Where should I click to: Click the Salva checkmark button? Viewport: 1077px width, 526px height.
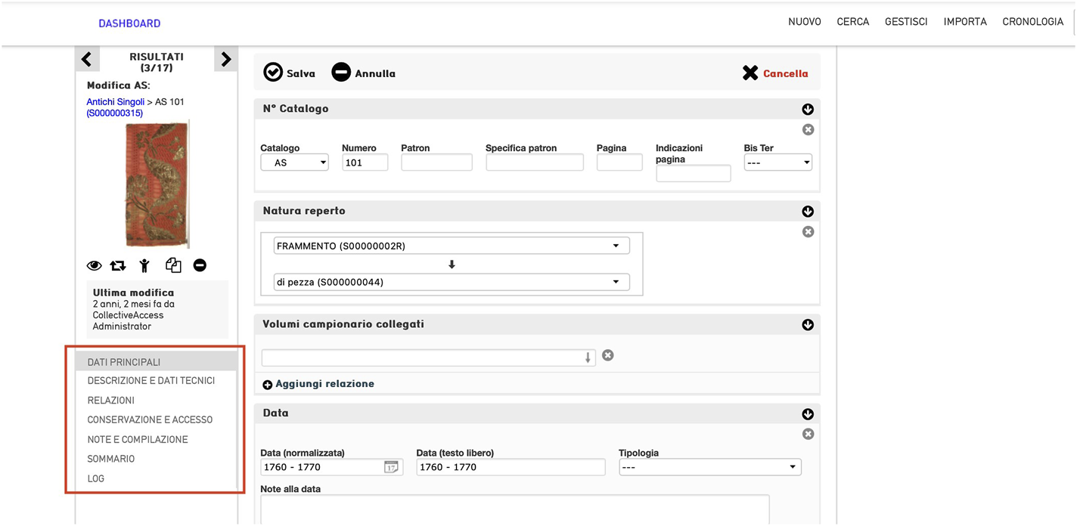point(289,73)
